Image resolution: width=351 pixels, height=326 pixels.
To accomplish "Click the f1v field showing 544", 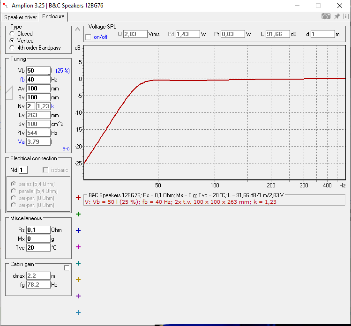I will click(38, 133).
